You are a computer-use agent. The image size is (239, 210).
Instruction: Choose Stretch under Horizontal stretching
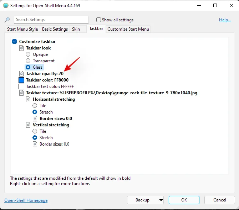[x=35, y=112]
